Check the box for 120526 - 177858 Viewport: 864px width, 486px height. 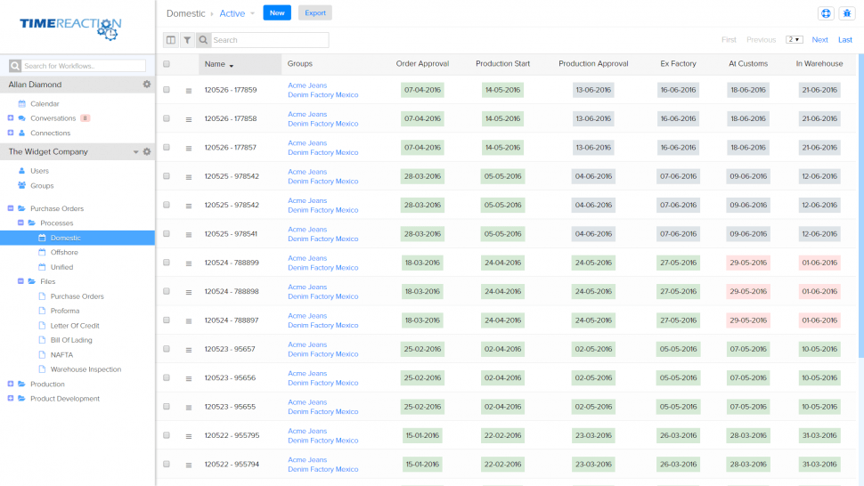167,118
